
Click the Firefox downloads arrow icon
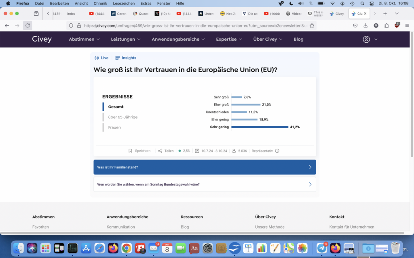click(365, 25)
